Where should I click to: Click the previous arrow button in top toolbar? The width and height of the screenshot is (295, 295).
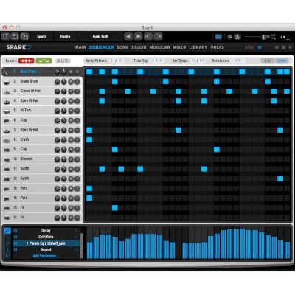pyautogui.click(x=128, y=37)
